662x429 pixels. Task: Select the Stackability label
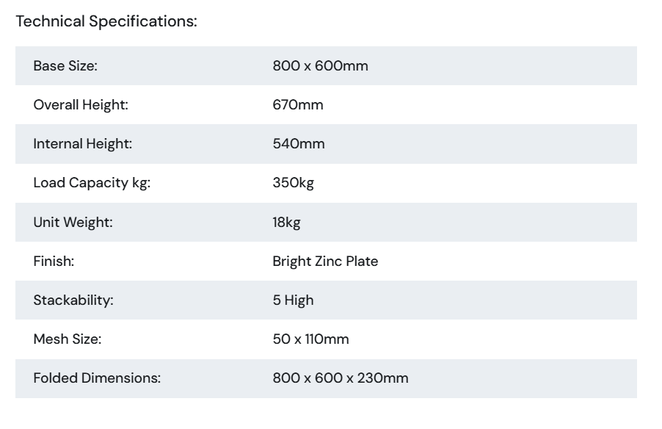pos(73,300)
